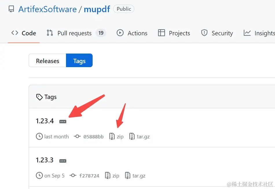Image resolution: width=275 pixels, height=189 pixels.
Task: Open commit 05888bb
Action: click(93, 137)
